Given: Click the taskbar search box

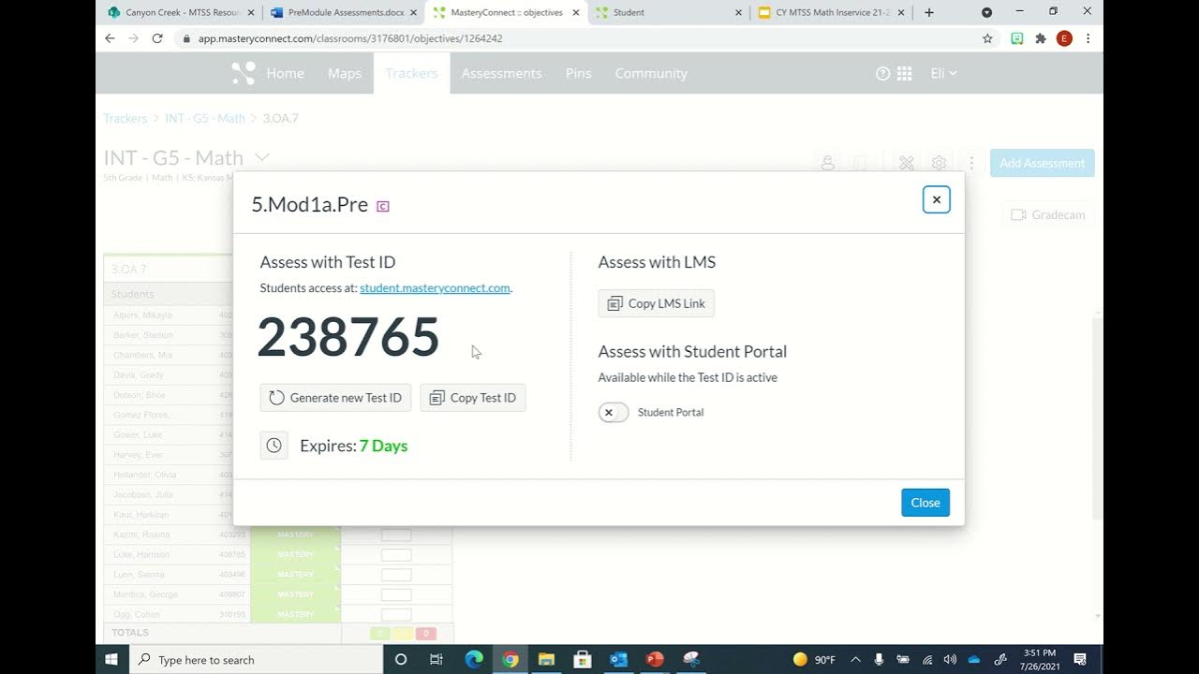Looking at the screenshot, I should (x=256, y=659).
